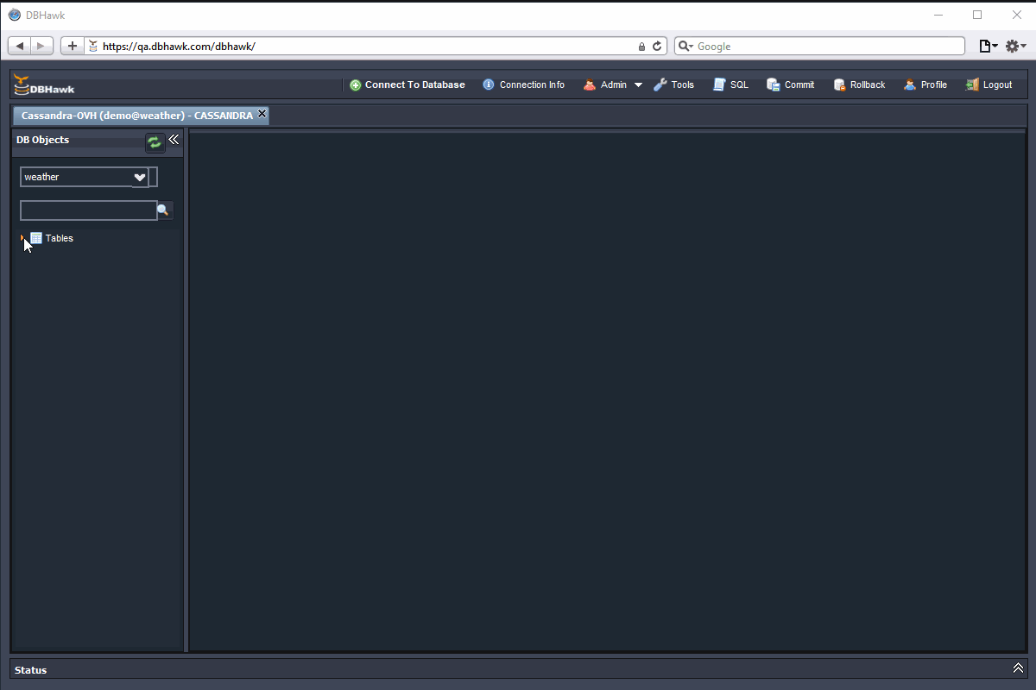Collapse the DB Objects sidebar
Image resolution: width=1036 pixels, height=690 pixels.
click(x=173, y=139)
